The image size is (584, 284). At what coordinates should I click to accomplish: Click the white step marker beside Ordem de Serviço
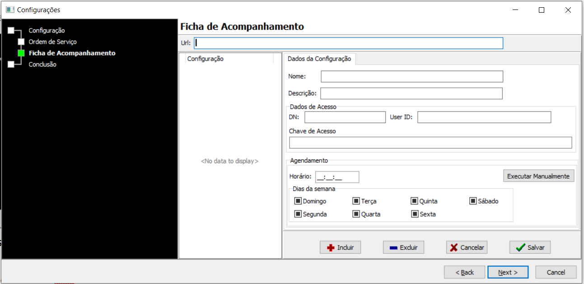coord(21,42)
